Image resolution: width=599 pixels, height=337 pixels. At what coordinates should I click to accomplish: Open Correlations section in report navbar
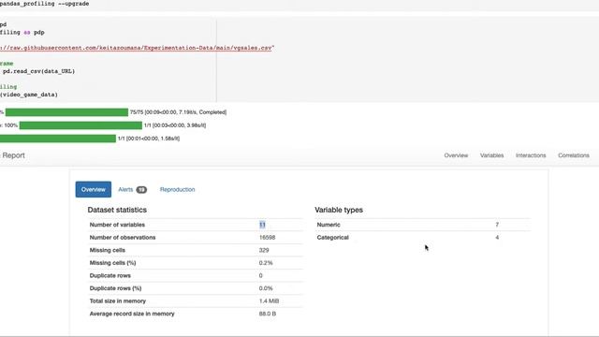click(574, 155)
